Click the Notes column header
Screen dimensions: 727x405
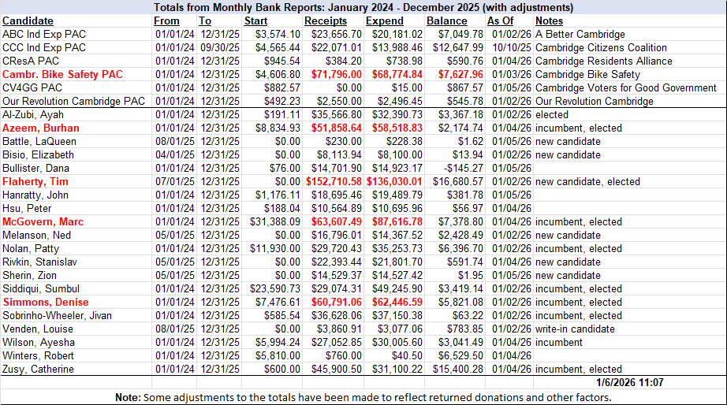pyautogui.click(x=549, y=20)
